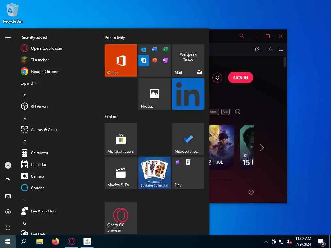The width and height of the screenshot is (331, 248).
Task: Expand the Recently added list
Action: tap(29, 83)
